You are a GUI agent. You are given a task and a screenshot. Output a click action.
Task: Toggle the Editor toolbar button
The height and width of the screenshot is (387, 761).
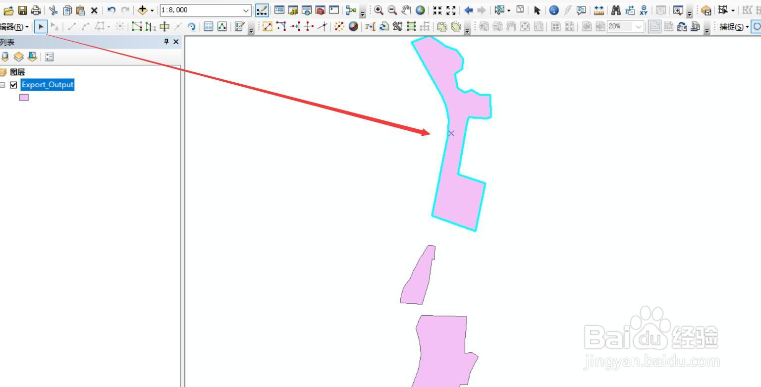[x=263, y=10]
